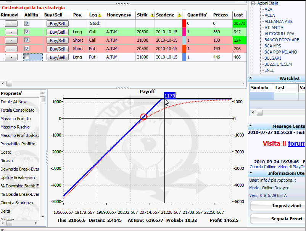Open the forum link in Message Center
Viewport: 306px width, 231px height.
tap(296, 143)
